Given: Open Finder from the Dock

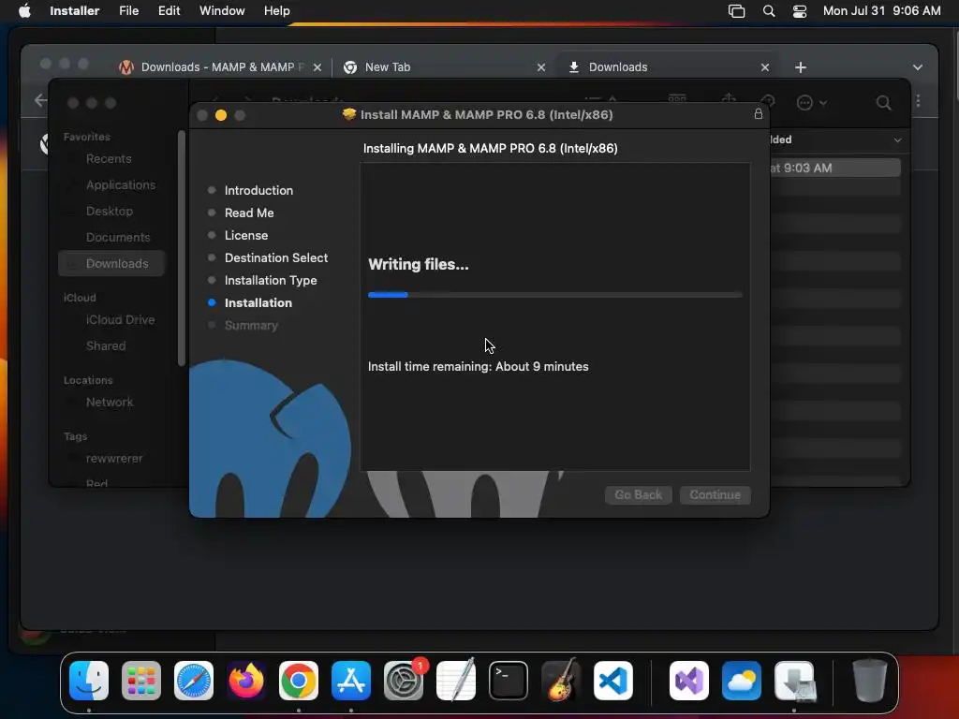Looking at the screenshot, I should pos(89,681).
